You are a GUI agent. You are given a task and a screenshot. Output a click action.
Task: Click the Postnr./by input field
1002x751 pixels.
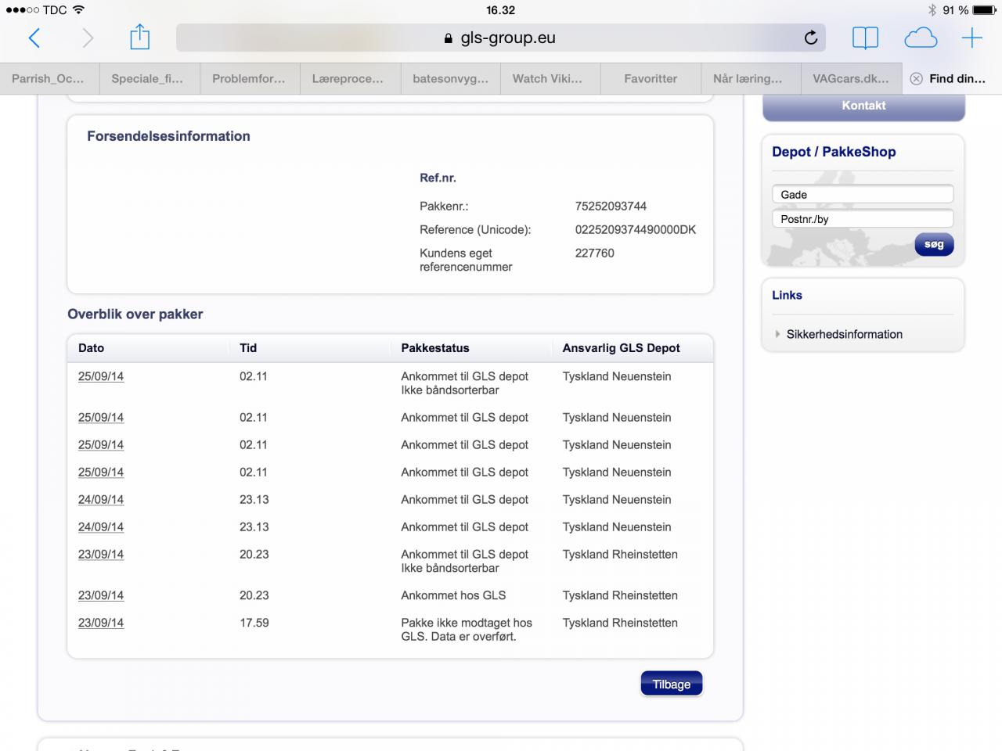click(x=863, y=219)
